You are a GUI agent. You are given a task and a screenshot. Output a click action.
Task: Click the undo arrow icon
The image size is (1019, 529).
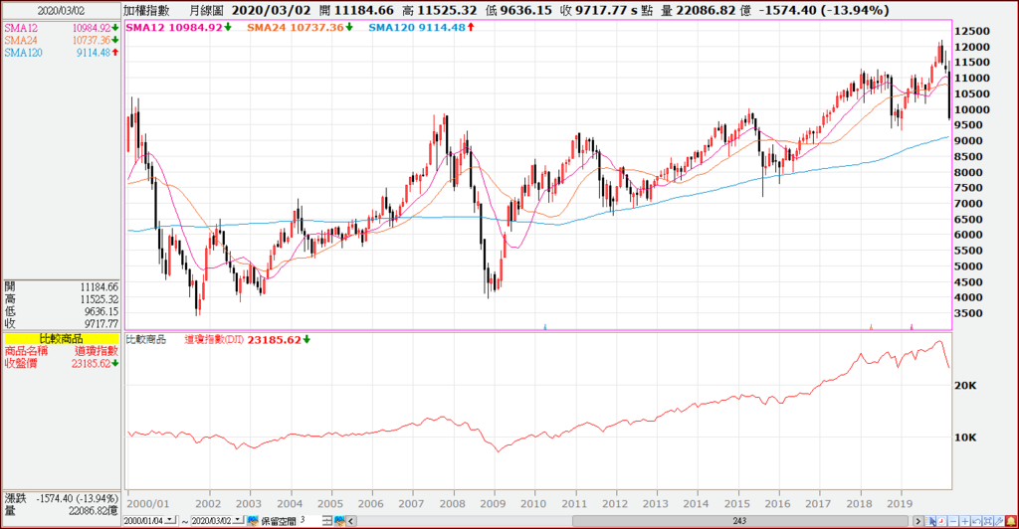(x=976, y=521)
